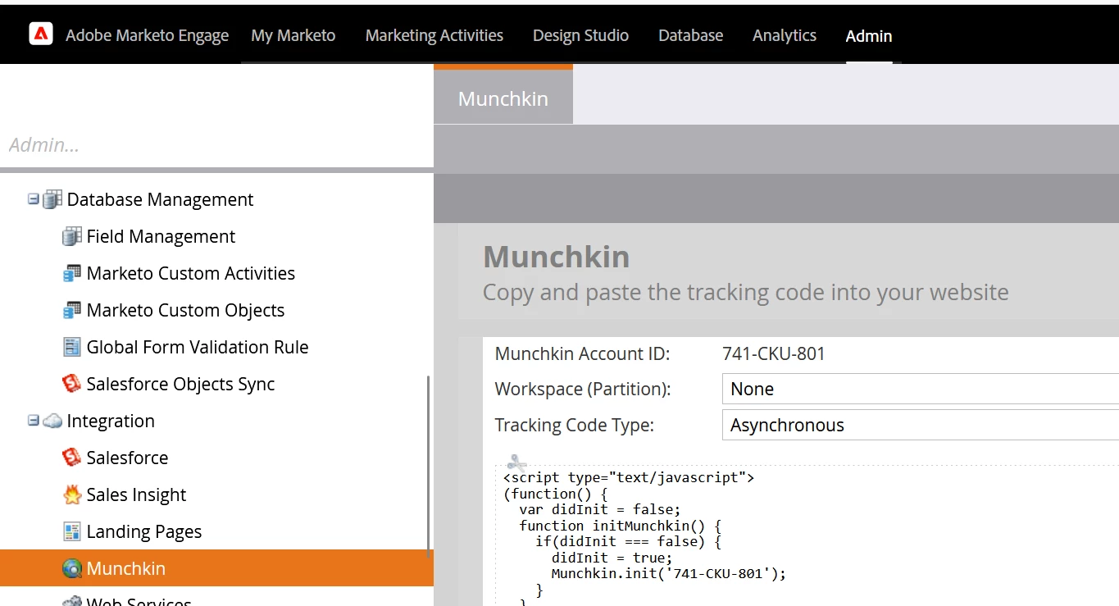Click inside the tracking code text area
The height and width of the screenshot is (606, 1119).
point(807,535)
